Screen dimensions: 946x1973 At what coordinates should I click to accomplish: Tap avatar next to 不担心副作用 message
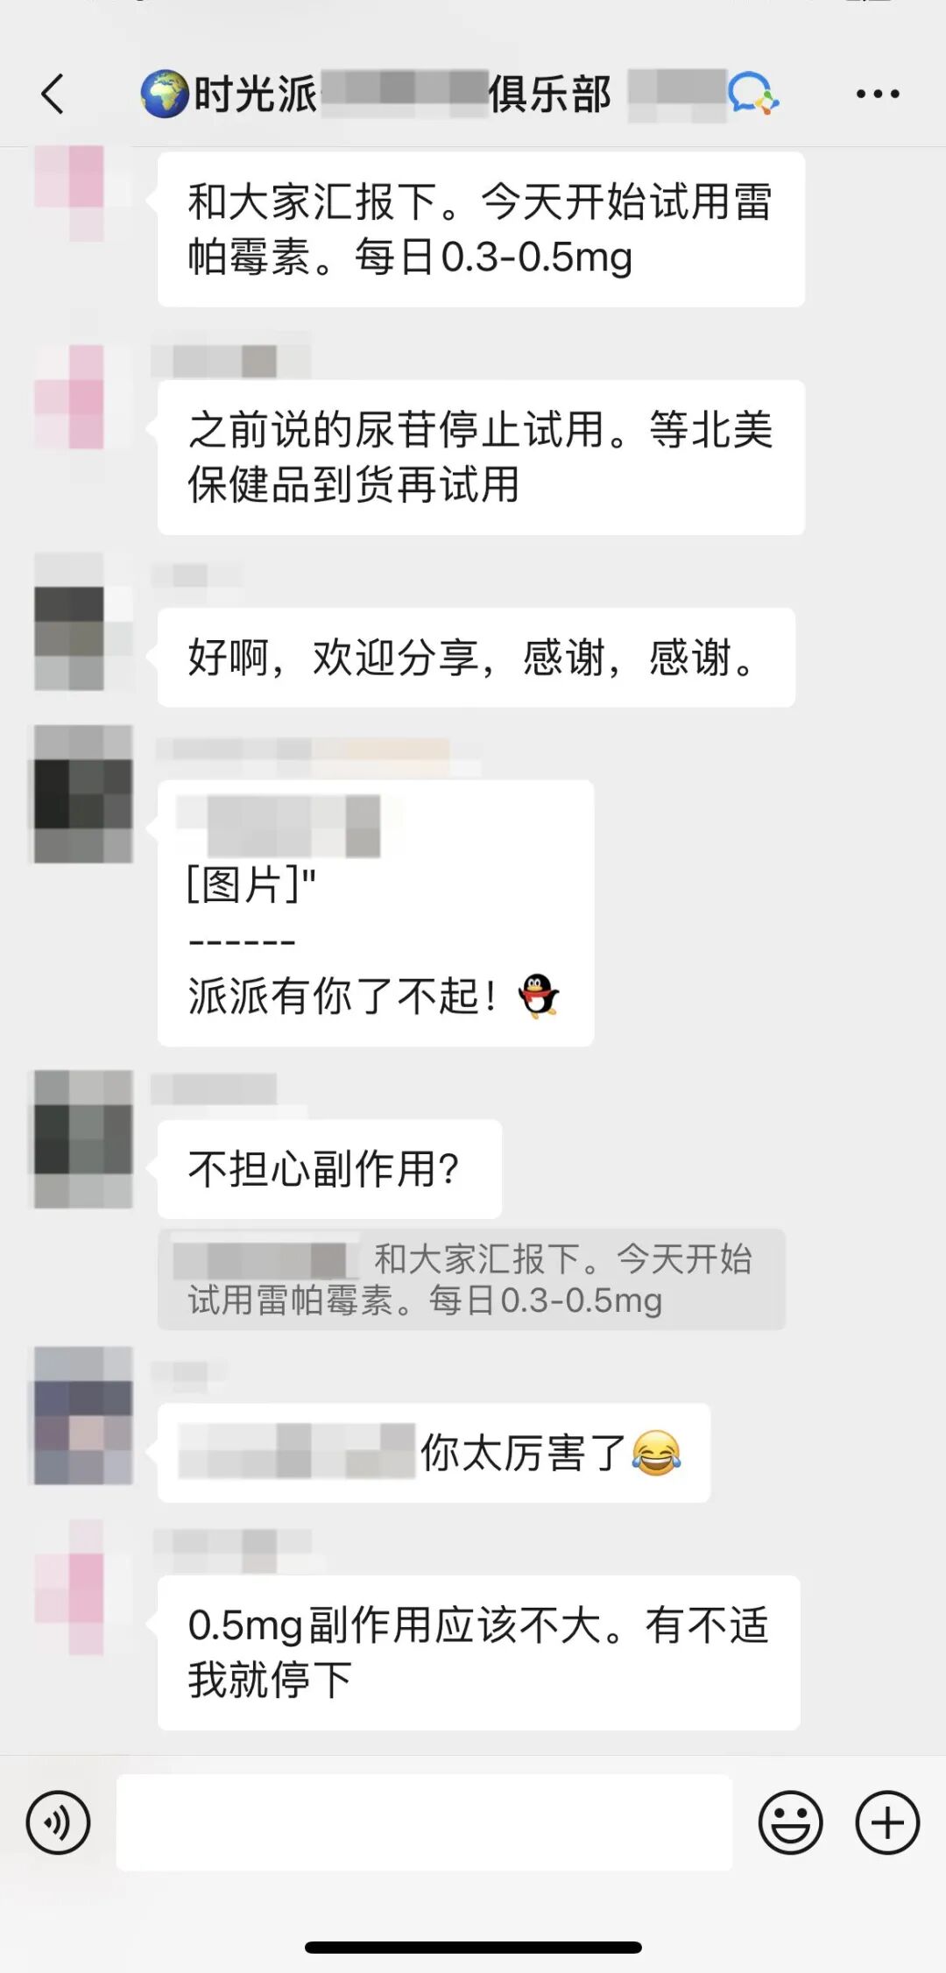[x=84, y=1140]
